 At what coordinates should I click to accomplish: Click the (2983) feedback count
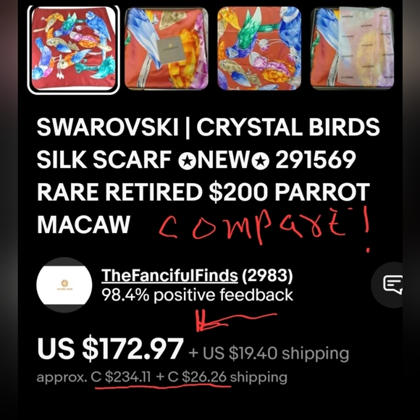[x=267, y=276]
